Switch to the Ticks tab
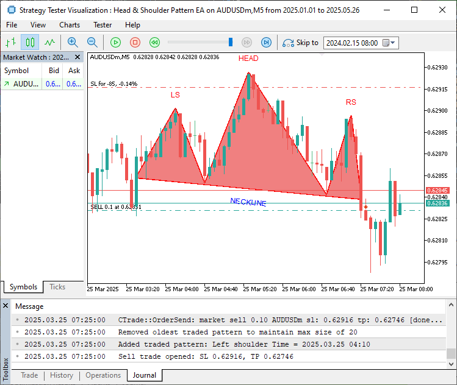Image resolution: width=457 pixels, height=385 pixels. 57,287
